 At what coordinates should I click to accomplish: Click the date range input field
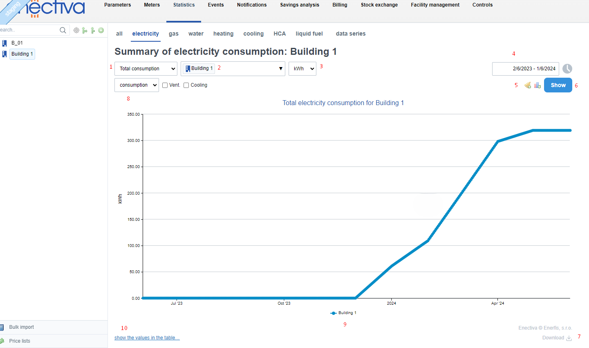[525, 69]
